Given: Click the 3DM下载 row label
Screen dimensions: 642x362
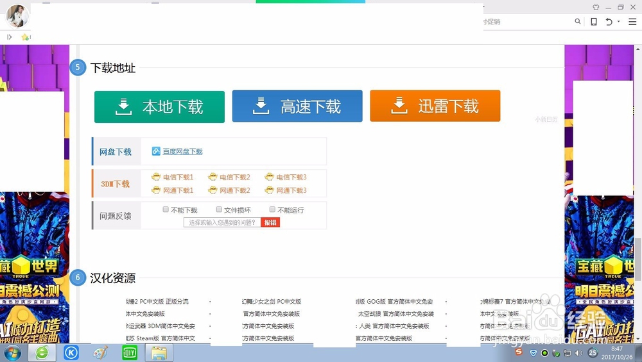Looking at the screenshot, I should 116,184.
